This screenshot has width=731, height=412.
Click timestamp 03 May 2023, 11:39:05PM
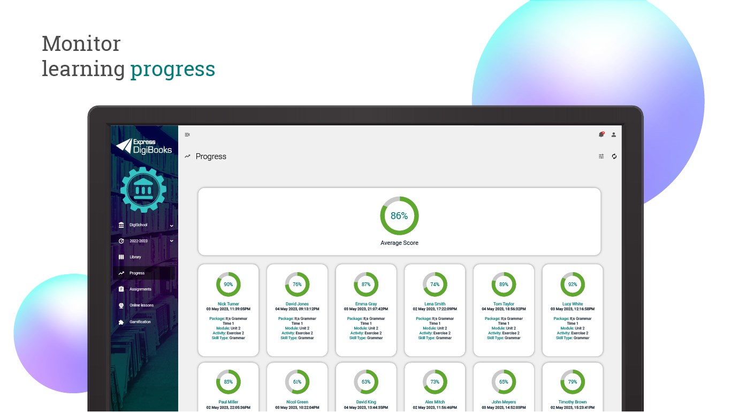click(229, 309)
